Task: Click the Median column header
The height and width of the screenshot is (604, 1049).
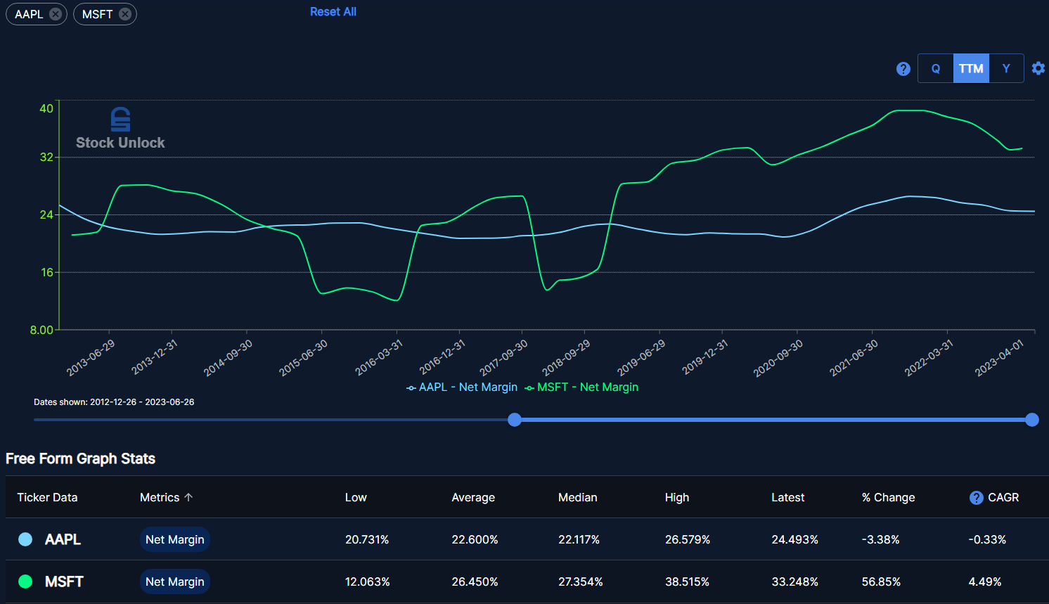Action: tap(577, 497)
